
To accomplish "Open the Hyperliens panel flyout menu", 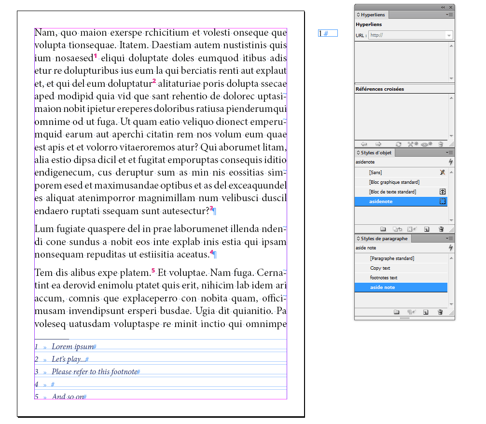I will 451,14.
